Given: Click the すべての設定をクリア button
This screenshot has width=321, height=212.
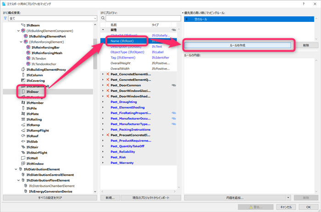Looking at the screenshot, I should click(x=50, y=198).
